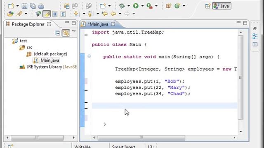Viewport: 264px width, 148px height.
Task: Switch to the Java perspective button
Action: pos(222,6)
